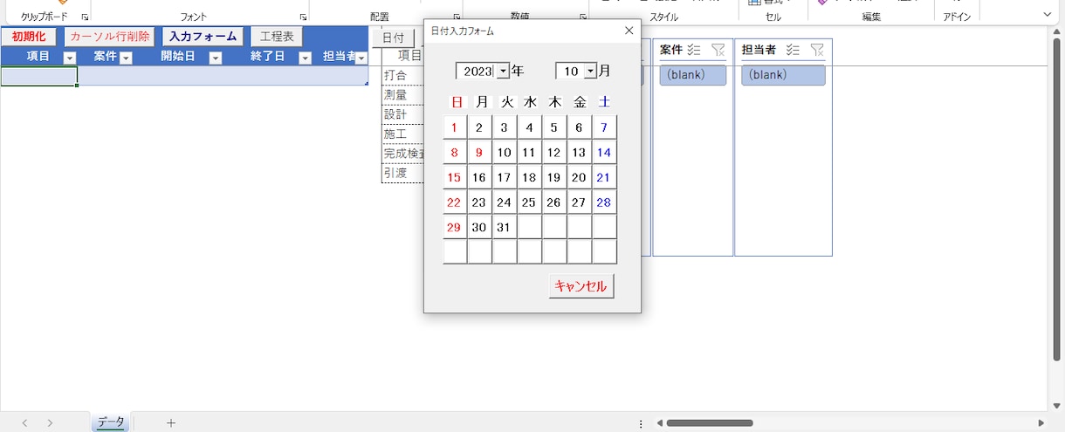Toggle multi-select on the 案件 slicer
1065x432 pixels.
click(694, 50)
